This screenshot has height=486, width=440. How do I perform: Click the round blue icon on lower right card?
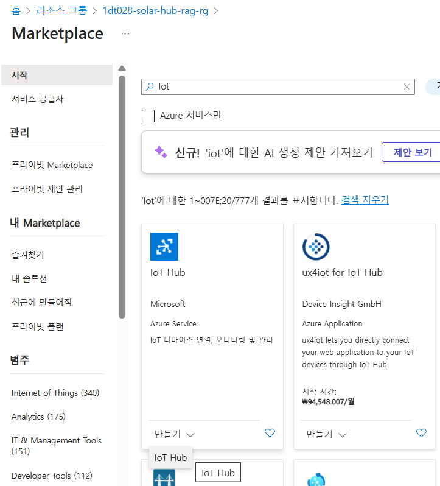click(x=316, y=479)
